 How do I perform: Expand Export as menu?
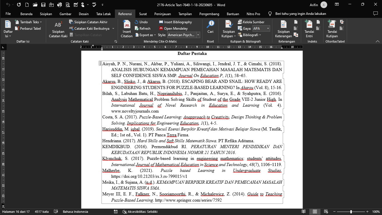click(x=145, y=35)
